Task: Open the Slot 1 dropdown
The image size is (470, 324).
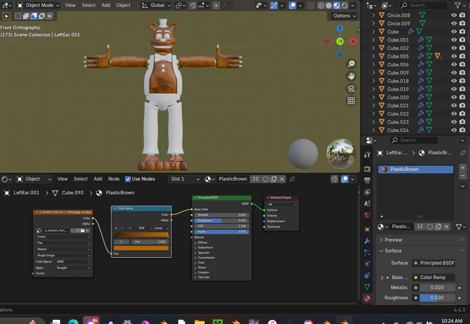Action: pyautogui.click(x=185, y=179)
